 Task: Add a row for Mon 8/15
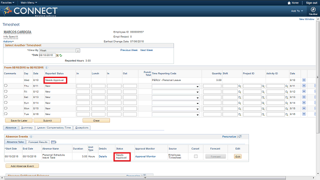click(x=304, y=108)
